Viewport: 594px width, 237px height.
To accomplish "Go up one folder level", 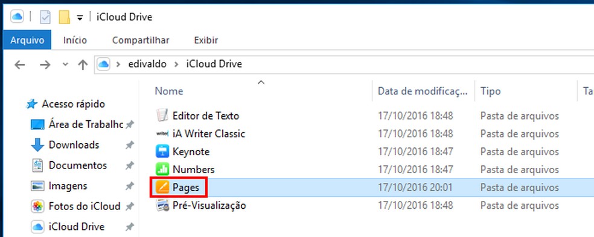I will tap(83, 65).
